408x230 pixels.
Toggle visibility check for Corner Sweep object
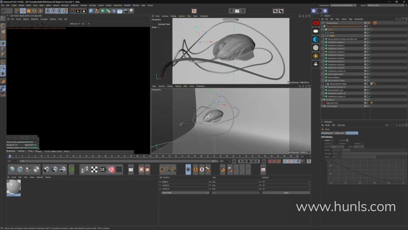pos(368,106)
